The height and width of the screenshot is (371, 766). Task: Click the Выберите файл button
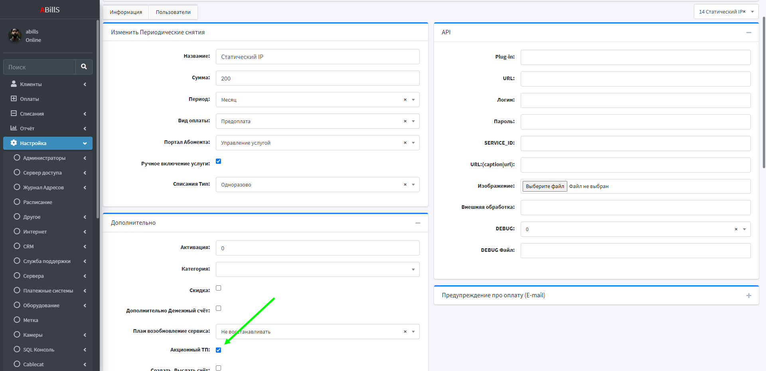tap(545, 186)
